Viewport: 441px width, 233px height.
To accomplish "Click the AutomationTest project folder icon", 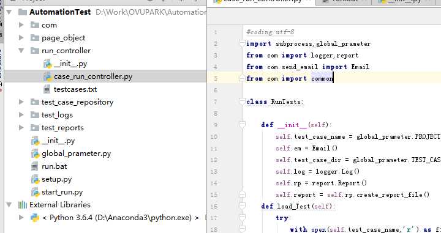I will coord(23,12).
